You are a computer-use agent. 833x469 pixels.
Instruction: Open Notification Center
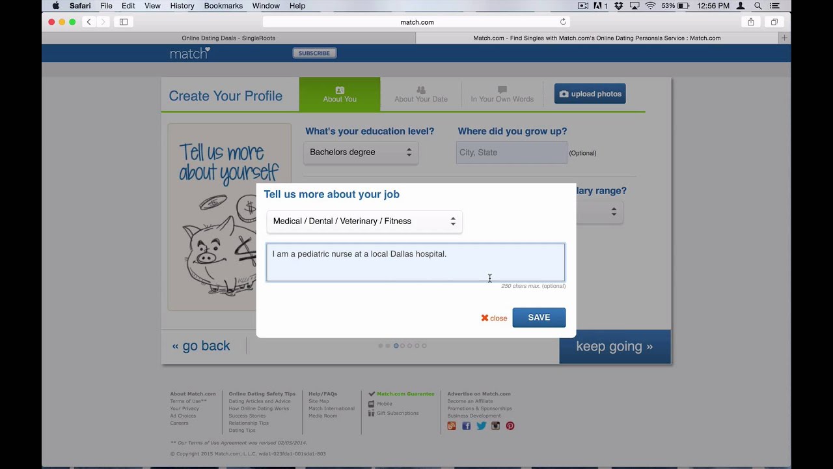point(774,6)
